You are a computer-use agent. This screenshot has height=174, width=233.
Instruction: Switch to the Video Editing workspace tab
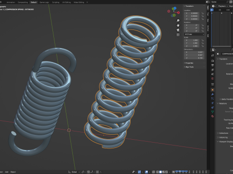click(79, 2)
